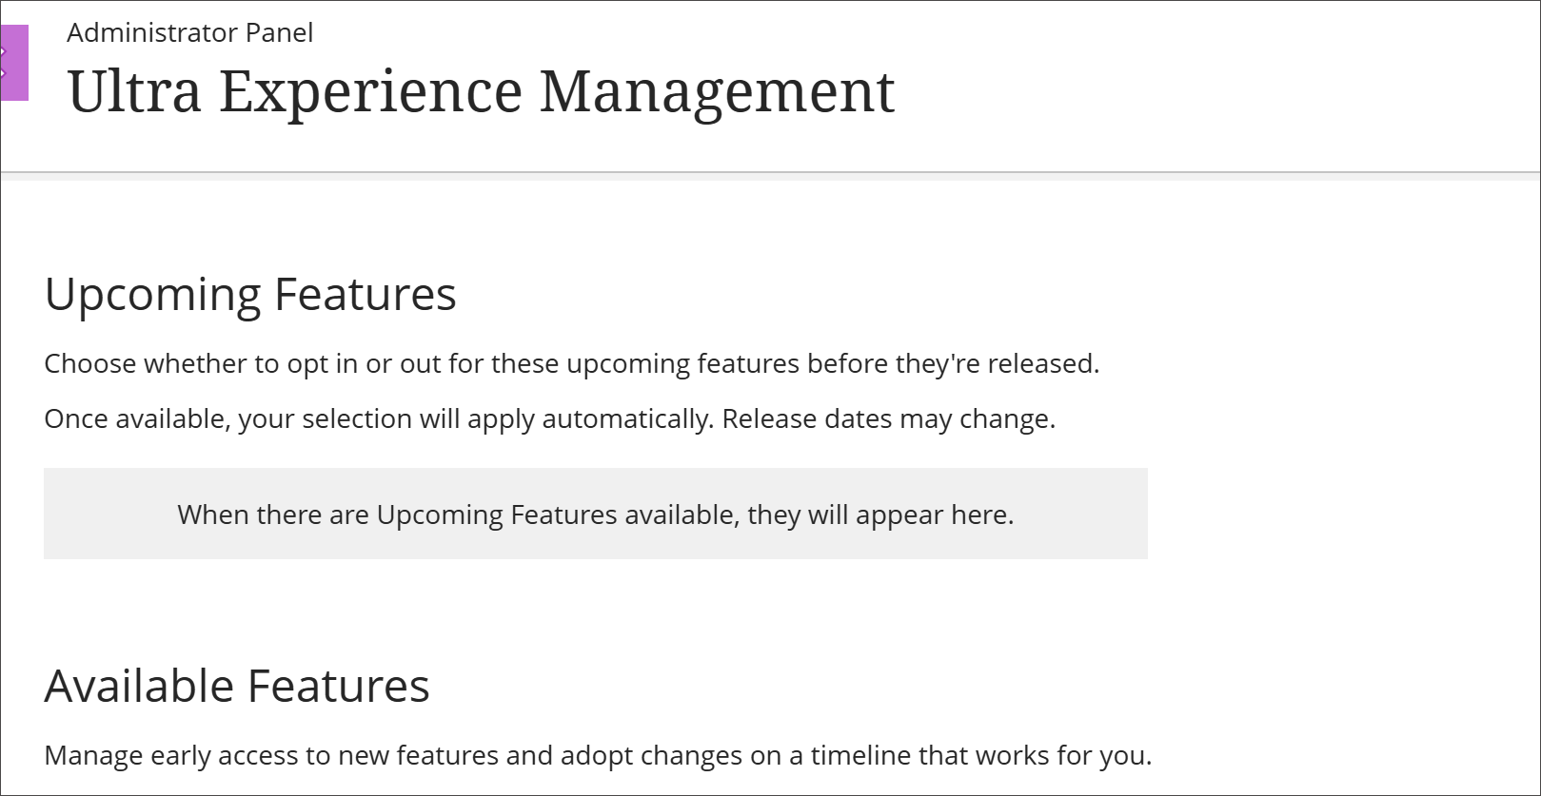Click the manage early access description text
The image size is (1541, 796).
pos(597,756)
